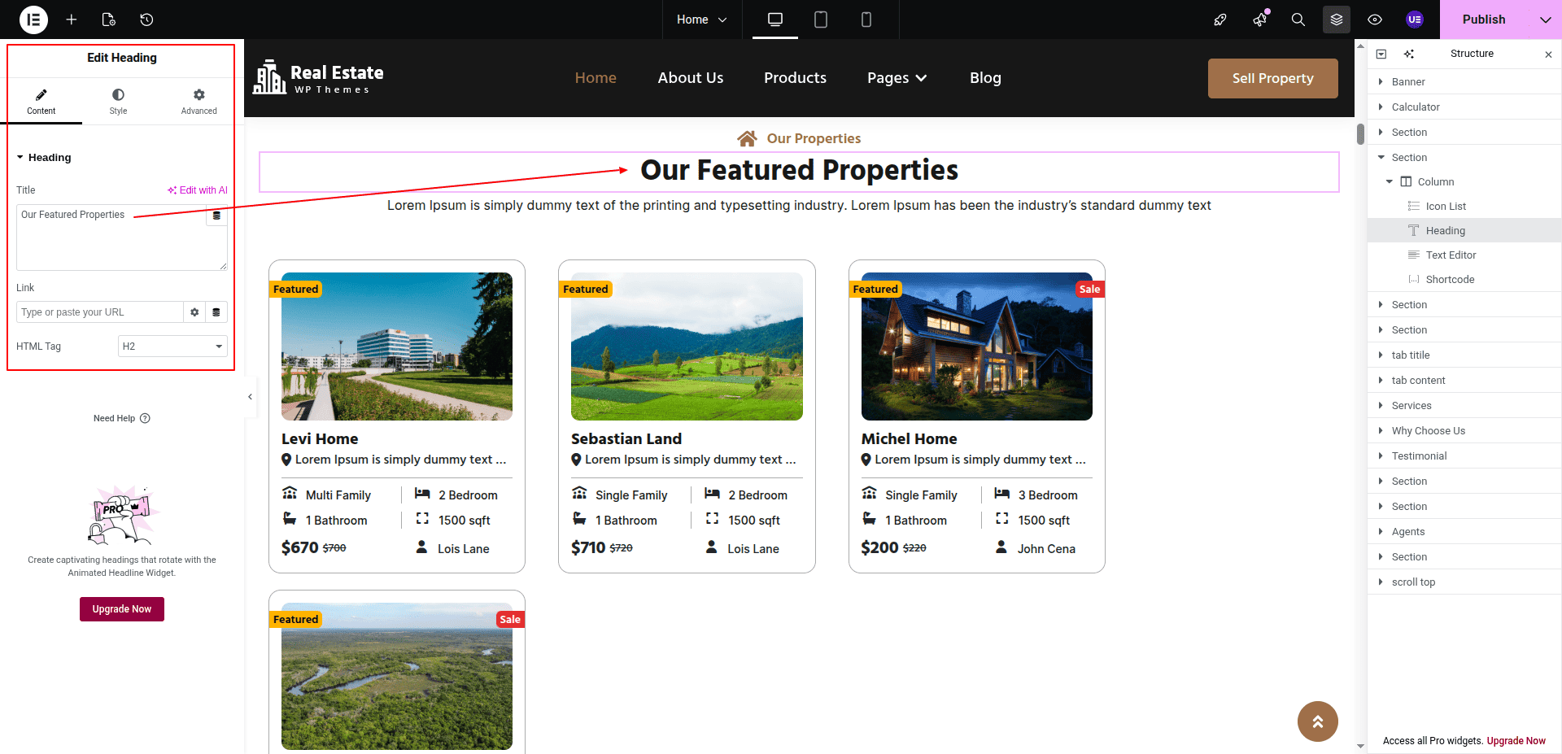Switch to Mobile Portrait device view
The width and height of the screenshot is (1562, 754).
(866, 20)
